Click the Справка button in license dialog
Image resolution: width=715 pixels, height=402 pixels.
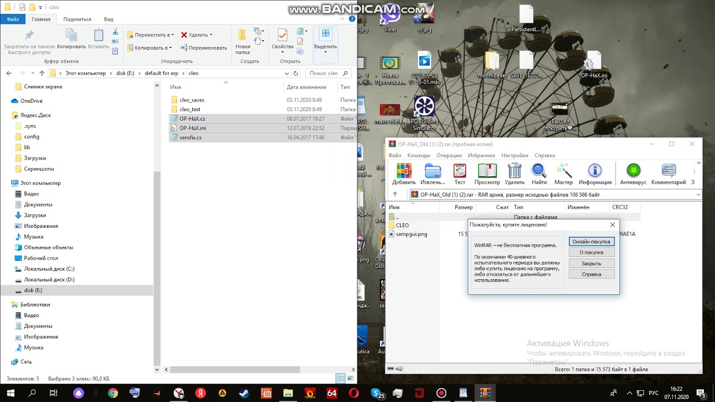592,274
